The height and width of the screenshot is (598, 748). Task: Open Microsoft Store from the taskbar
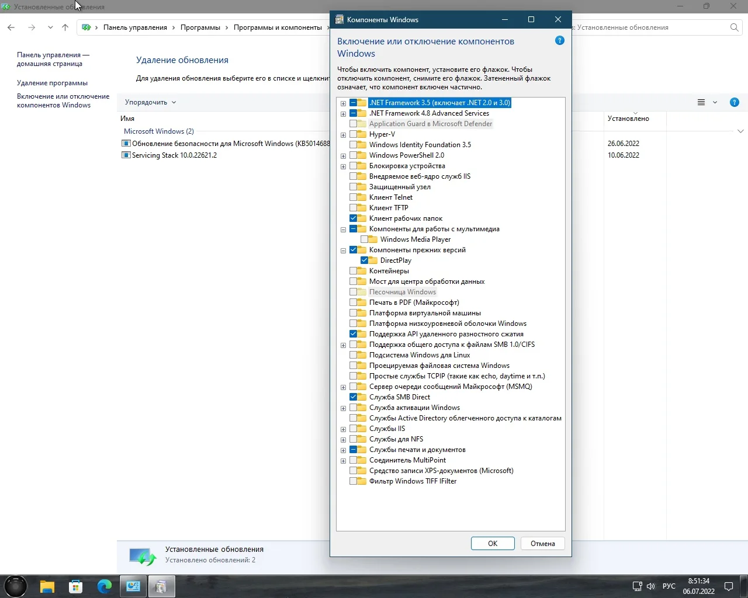pyautogui.click(x=75, y=586)
